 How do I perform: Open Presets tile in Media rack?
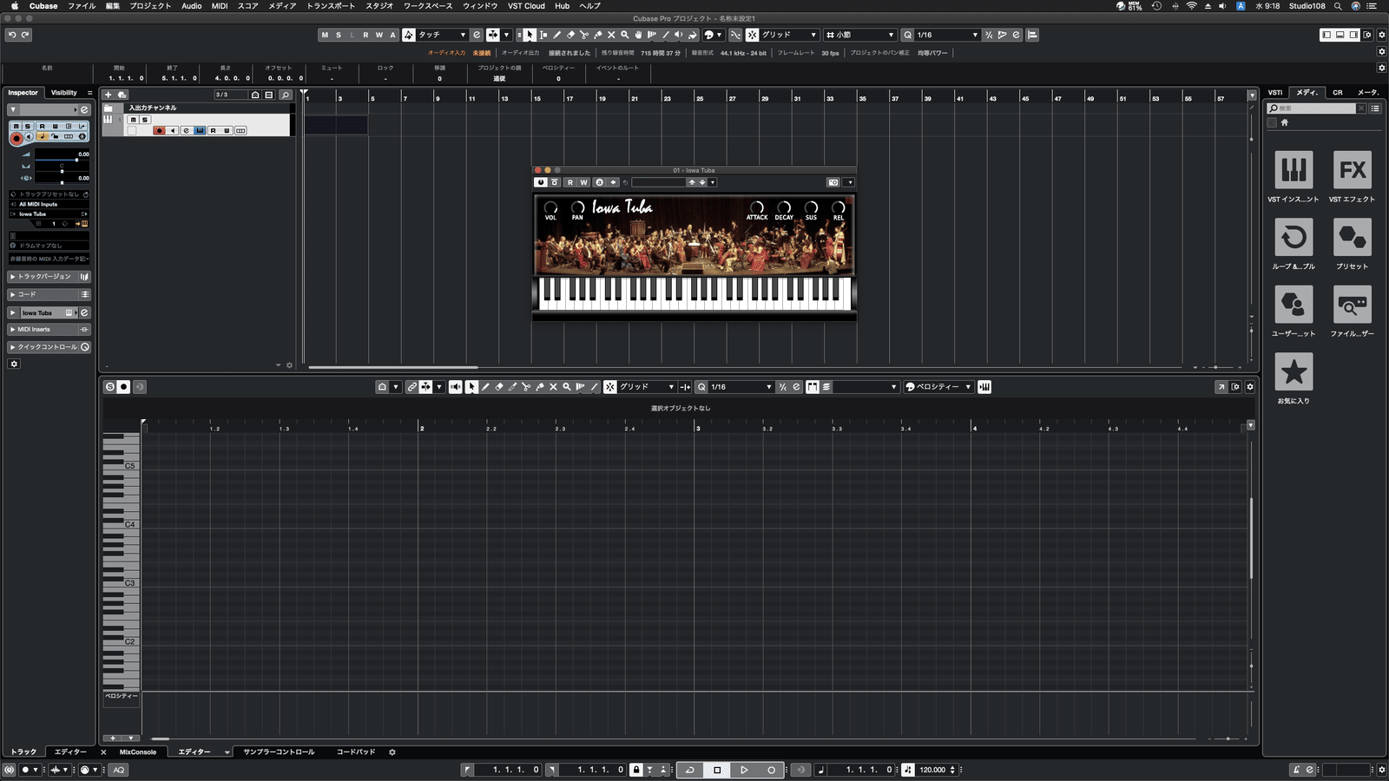point(1352,237)
